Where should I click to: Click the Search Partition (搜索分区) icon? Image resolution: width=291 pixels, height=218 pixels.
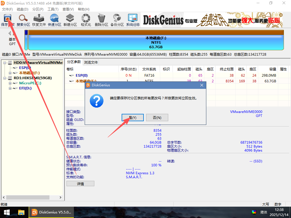tap(23, 20)
